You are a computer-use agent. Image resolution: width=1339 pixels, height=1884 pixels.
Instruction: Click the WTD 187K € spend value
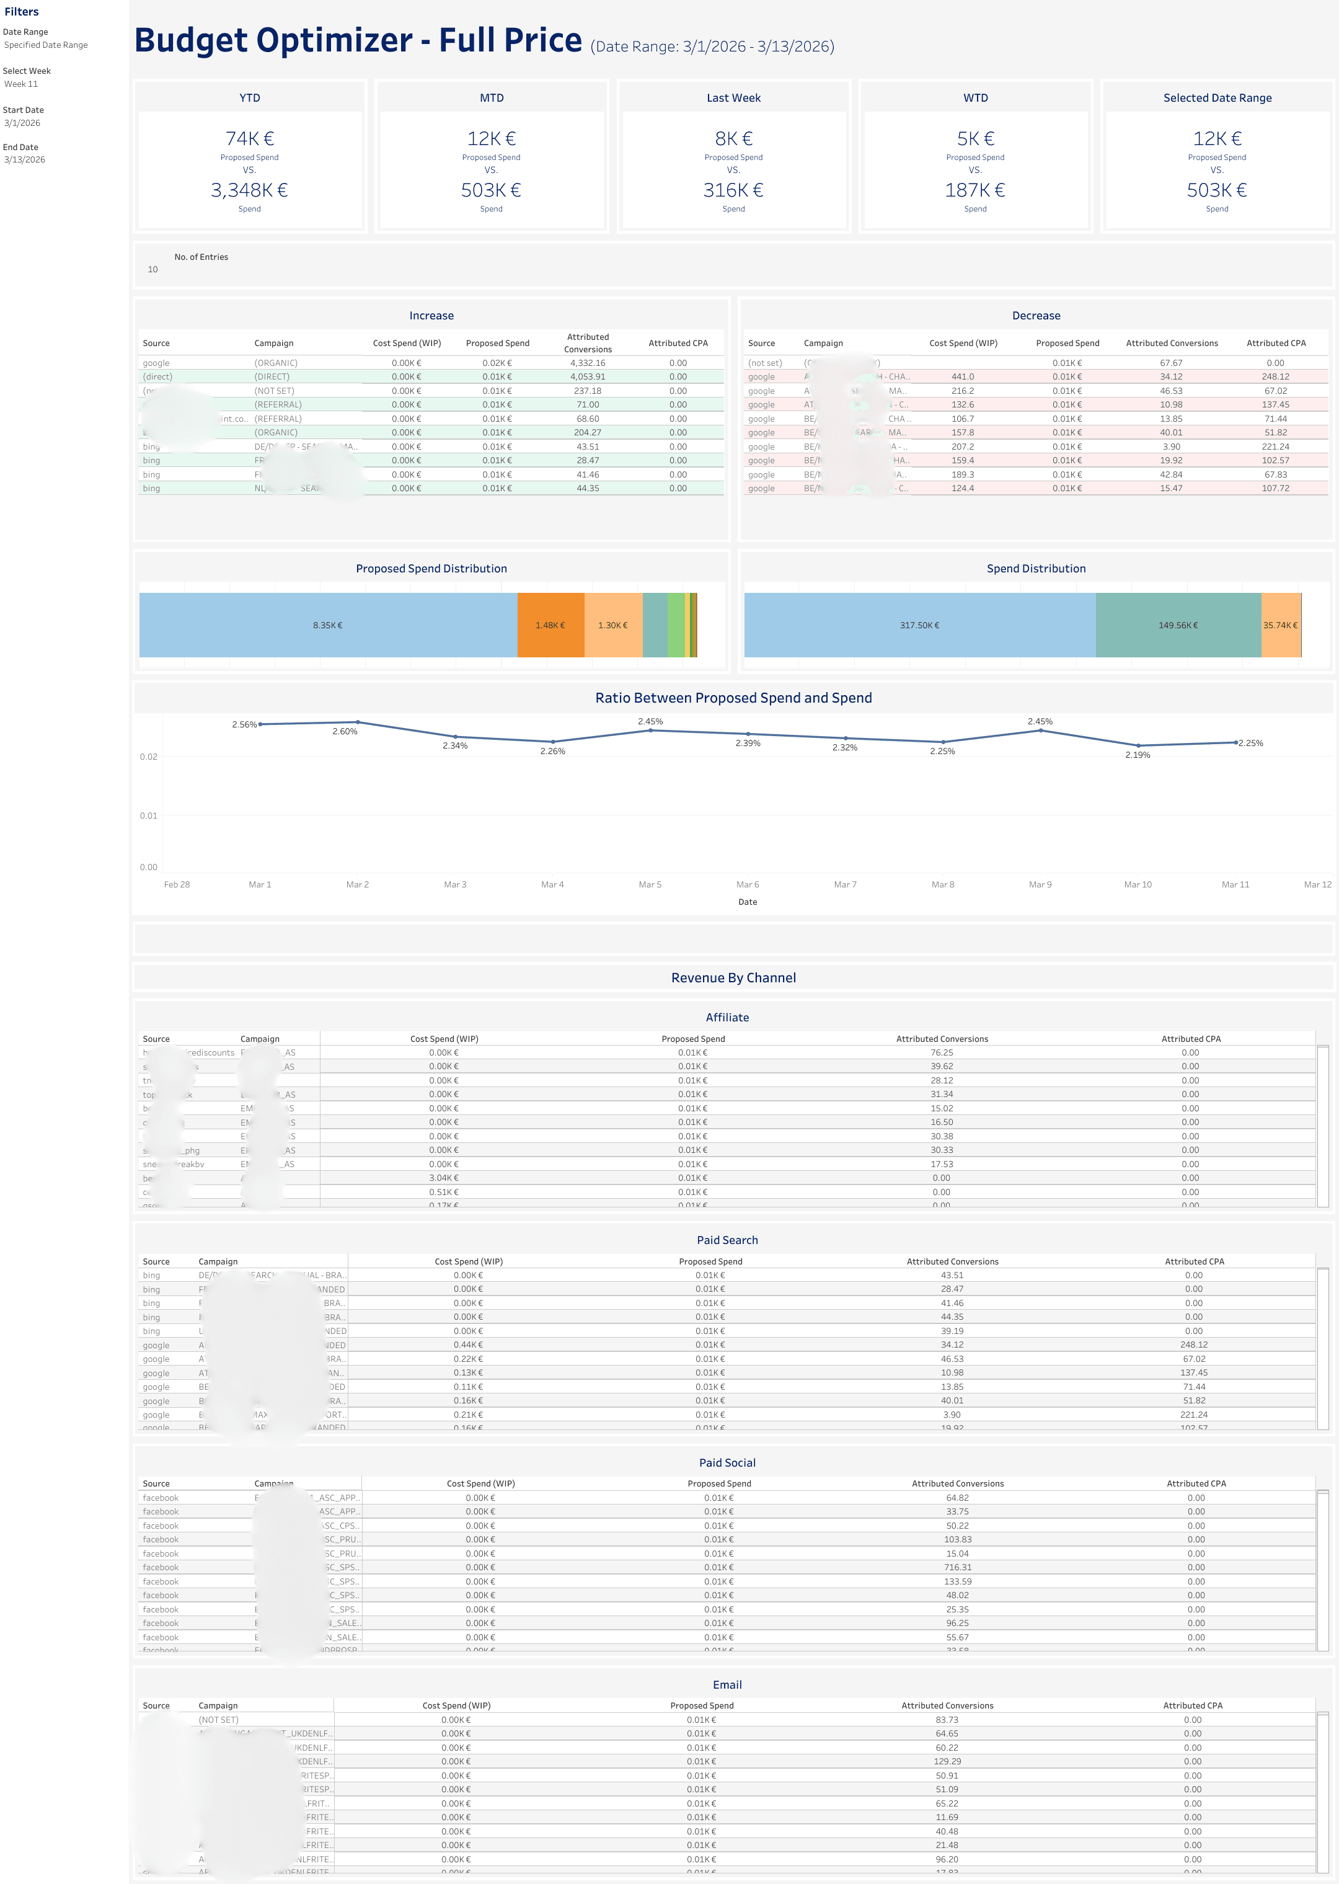click(974, 190)
